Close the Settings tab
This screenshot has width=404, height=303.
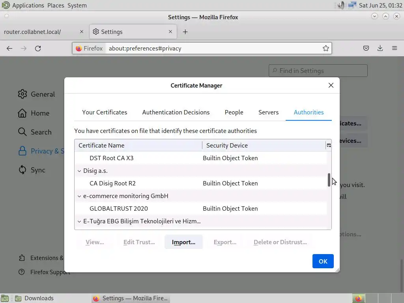[x=170, y=32]
